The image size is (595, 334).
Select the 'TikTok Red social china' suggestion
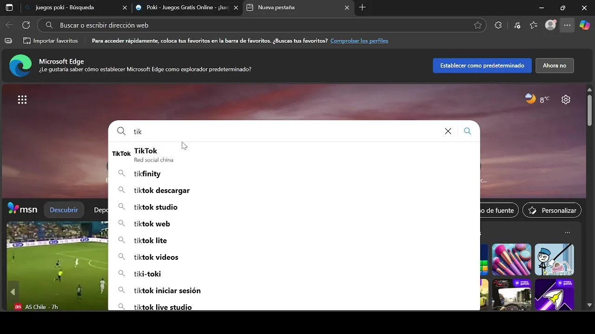(x=294, y=154)
